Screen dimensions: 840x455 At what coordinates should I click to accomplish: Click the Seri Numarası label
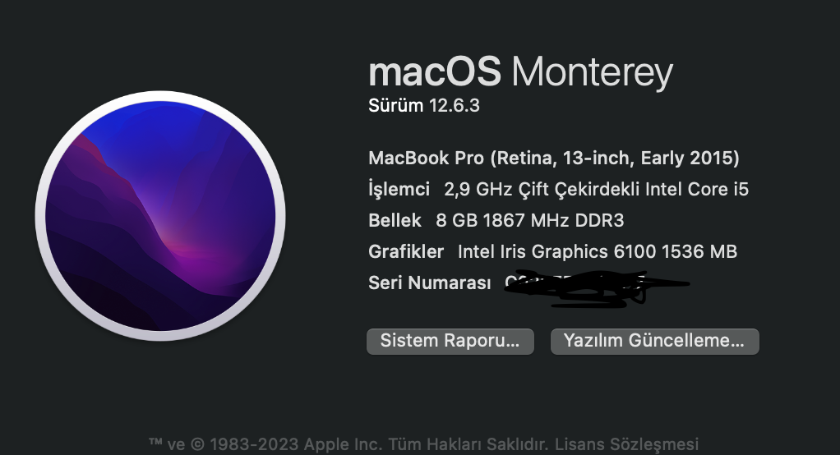430,283
